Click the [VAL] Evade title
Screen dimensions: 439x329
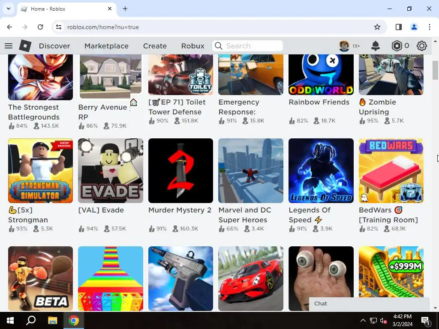point(101,210)
